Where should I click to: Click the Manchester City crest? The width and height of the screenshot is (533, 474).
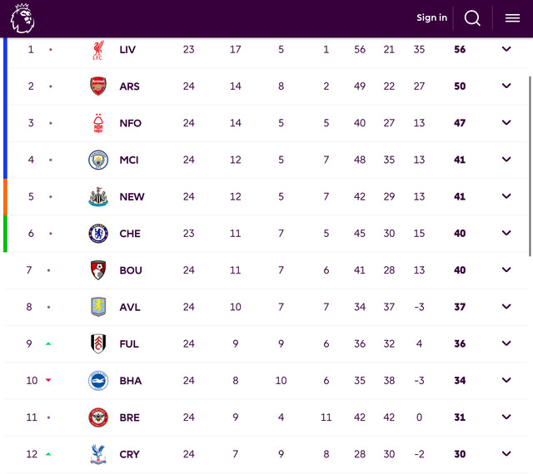coord(98,160)
